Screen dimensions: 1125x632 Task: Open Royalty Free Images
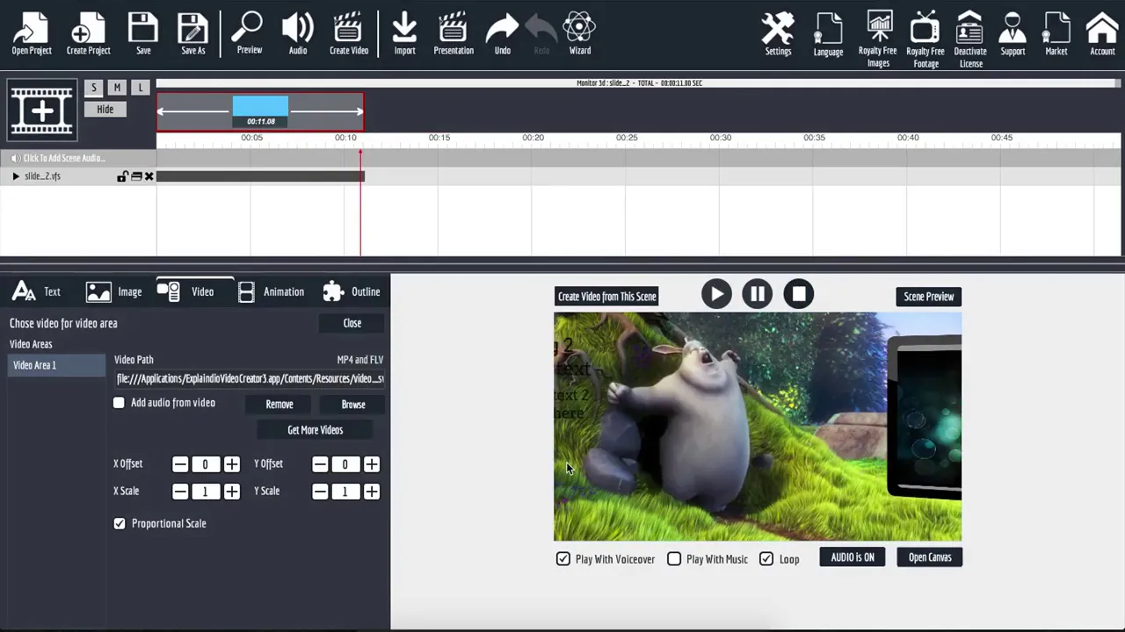pyautogui.click(x=878, y=39)
